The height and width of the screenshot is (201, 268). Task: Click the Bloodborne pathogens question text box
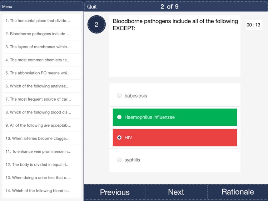(x=175, y=46)
